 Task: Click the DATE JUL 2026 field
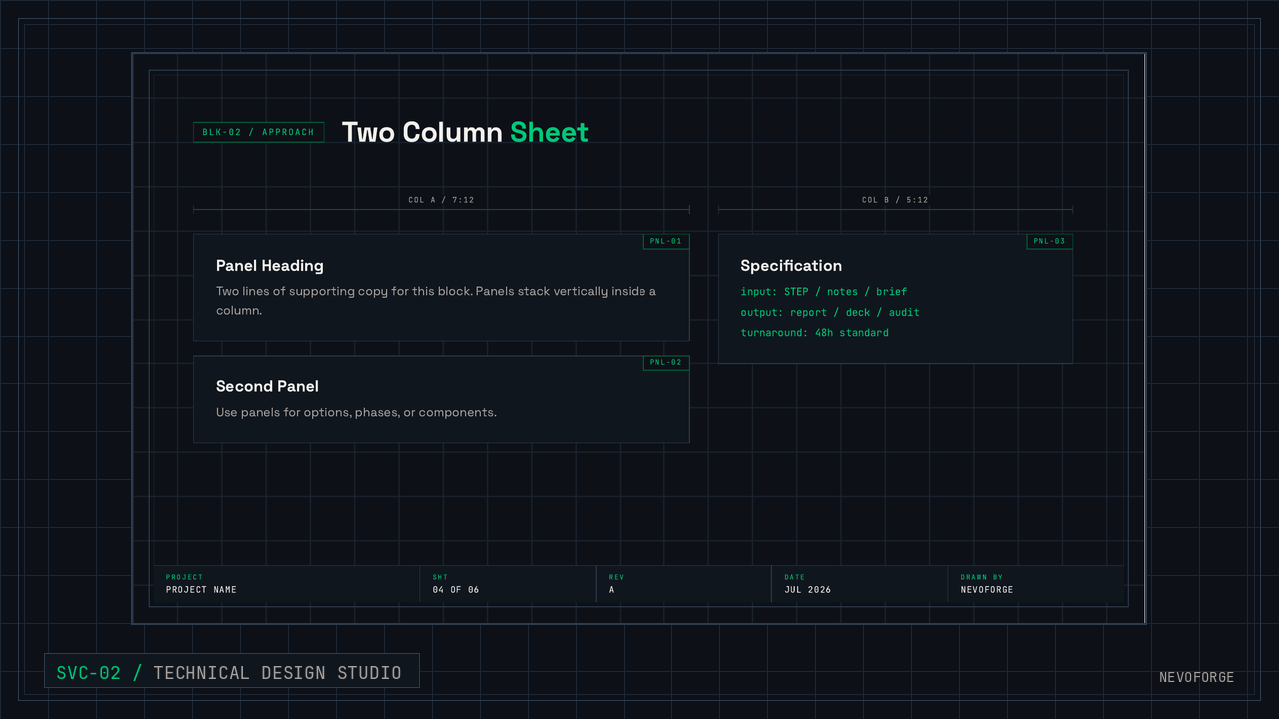859,584
